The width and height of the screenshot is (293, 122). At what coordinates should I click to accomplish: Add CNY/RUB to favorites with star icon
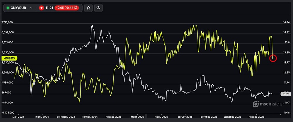click(88, 8)
